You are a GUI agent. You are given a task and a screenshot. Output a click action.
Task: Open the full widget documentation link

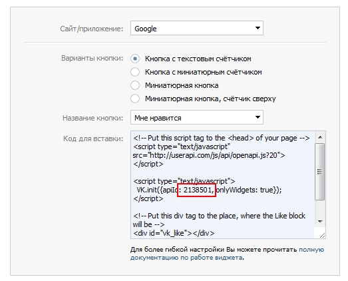[x=227, y=254]
